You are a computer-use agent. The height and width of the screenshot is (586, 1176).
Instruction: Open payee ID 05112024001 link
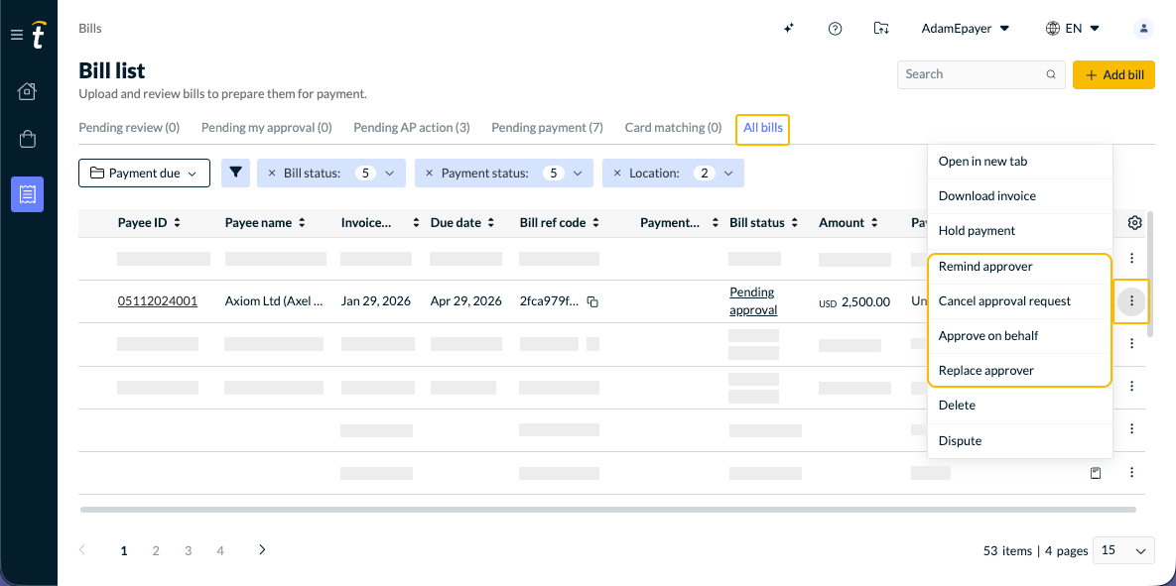158,301
